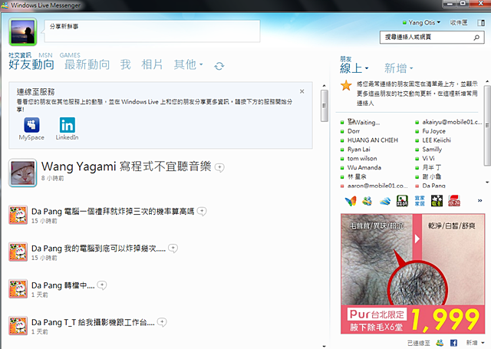Open the green game app icon
Screen dimensions: 491x349
(x=402, y=201)
